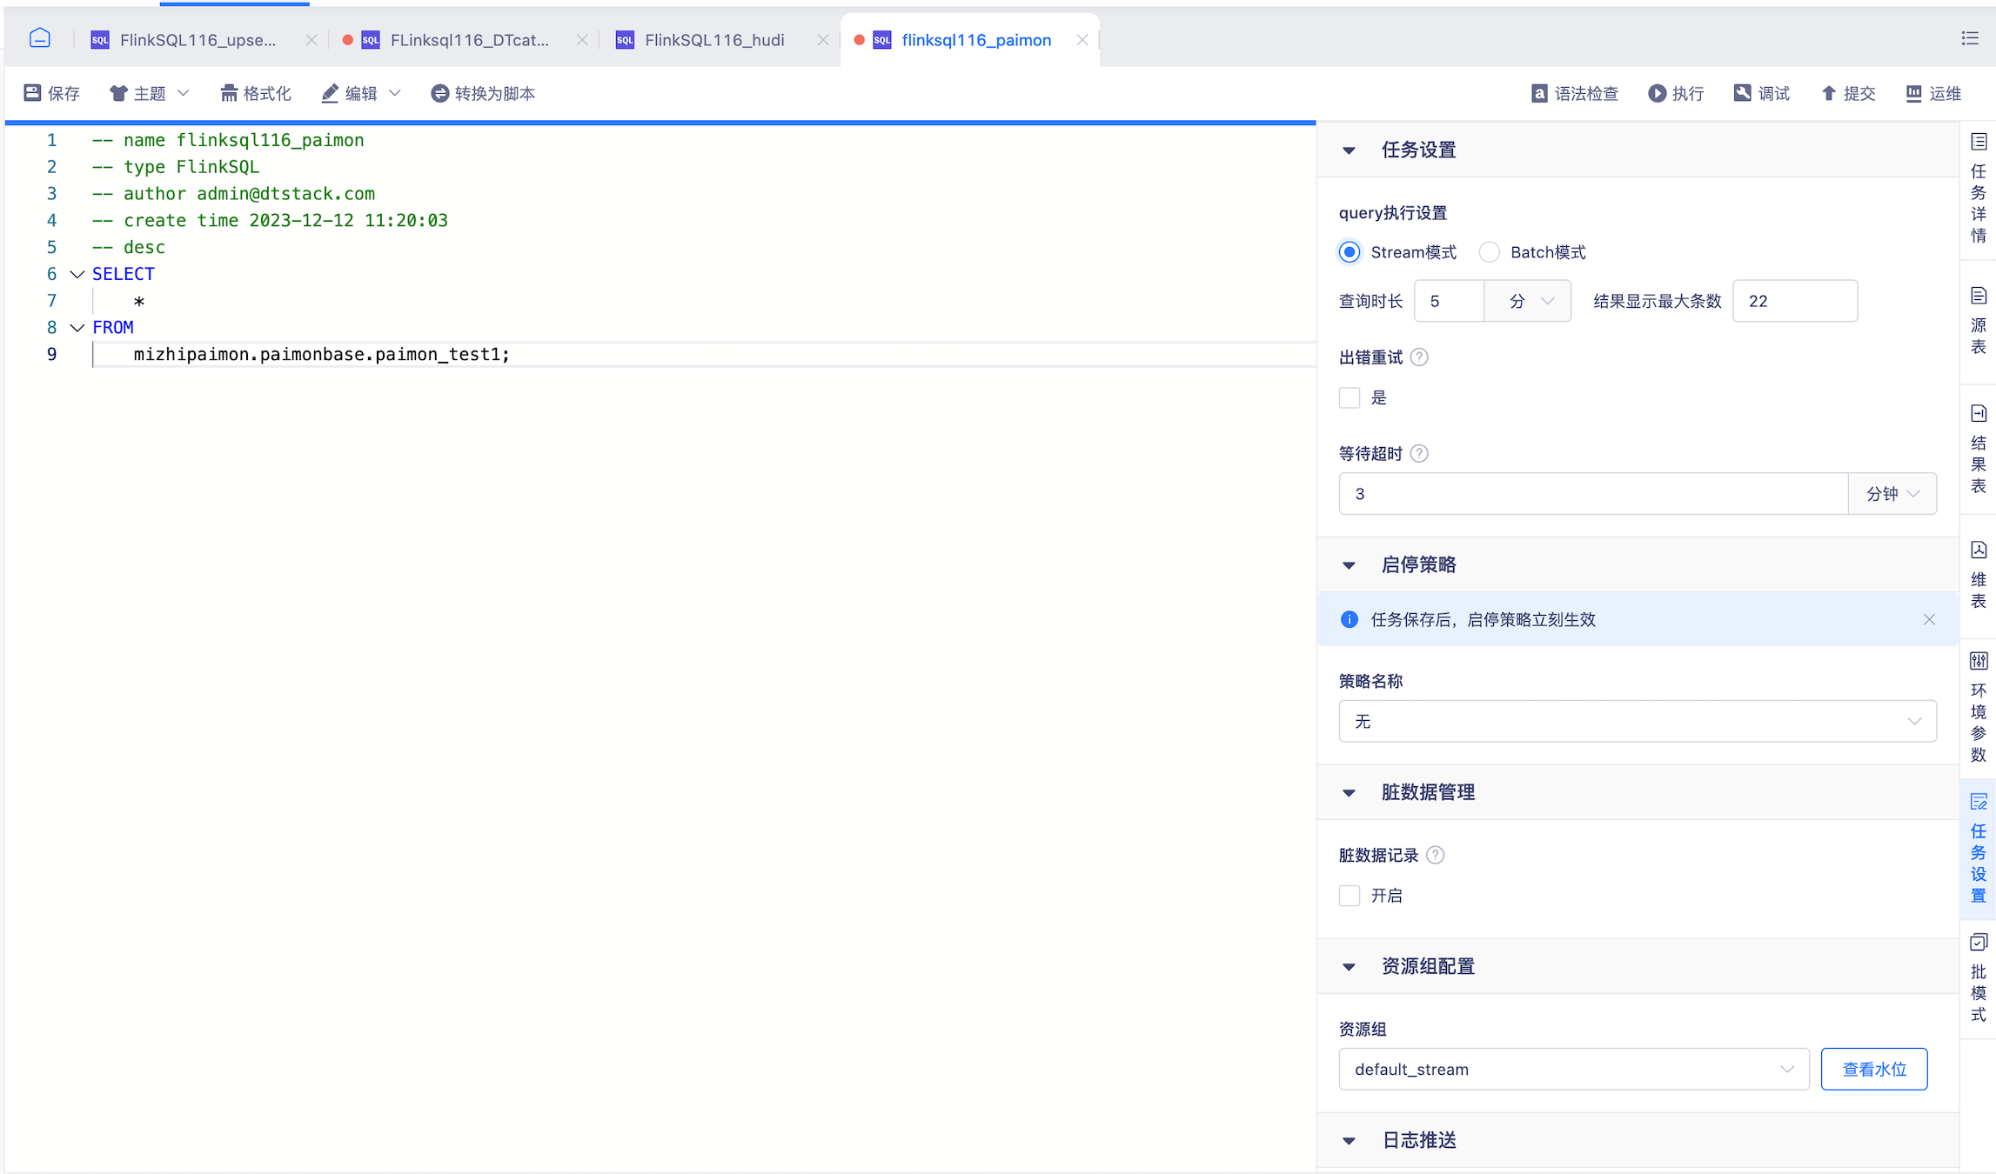Click the "-- author admin@dtstack.com" line
Viewport: 1996px width, 1174px height.
[x=233, y=194]
